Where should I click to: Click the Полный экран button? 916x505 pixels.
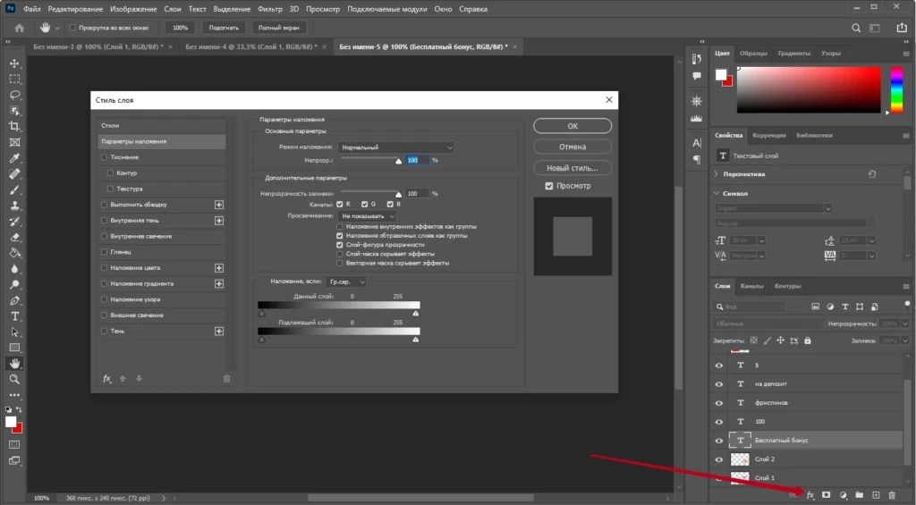279,28
